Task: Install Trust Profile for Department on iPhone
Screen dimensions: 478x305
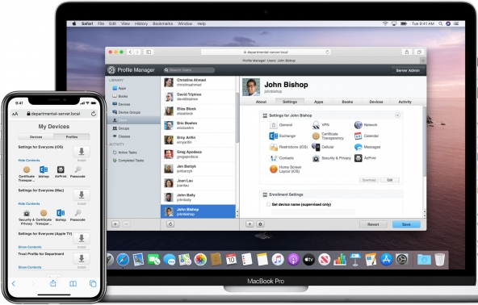Action: (82, 259)
